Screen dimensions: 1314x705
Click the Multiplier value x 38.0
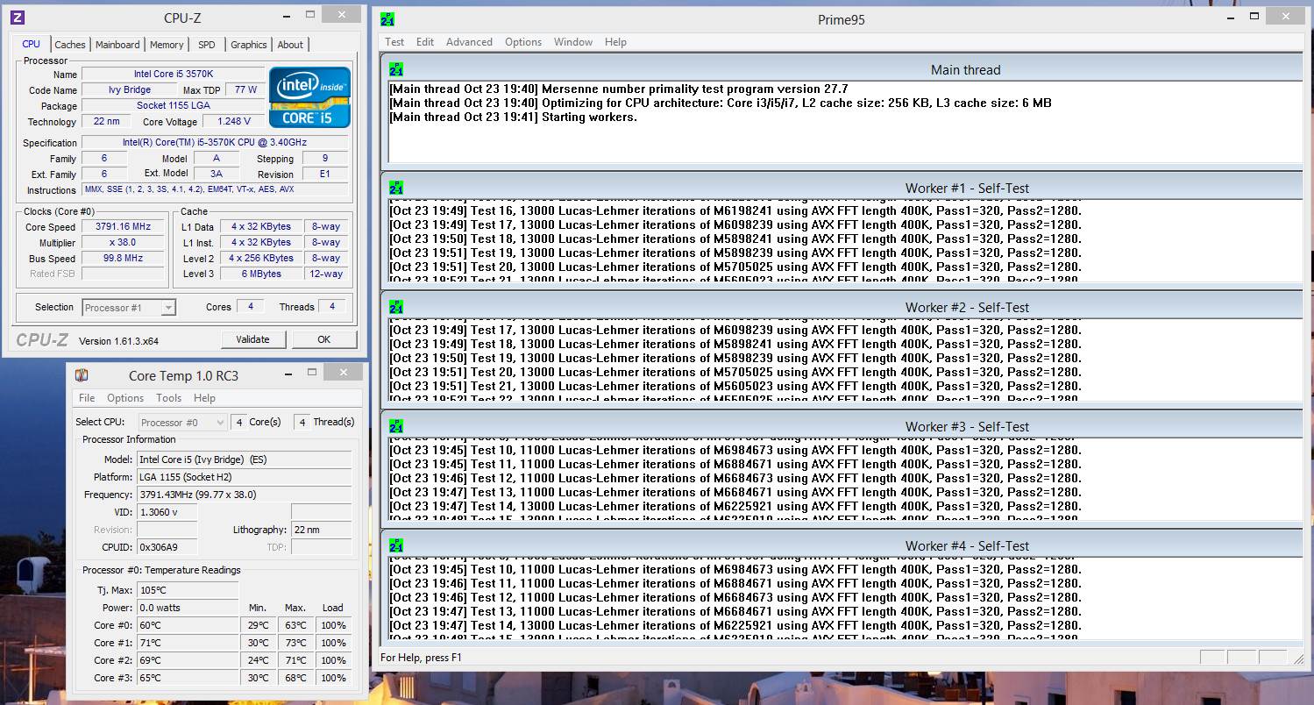(x=124, y=242)
